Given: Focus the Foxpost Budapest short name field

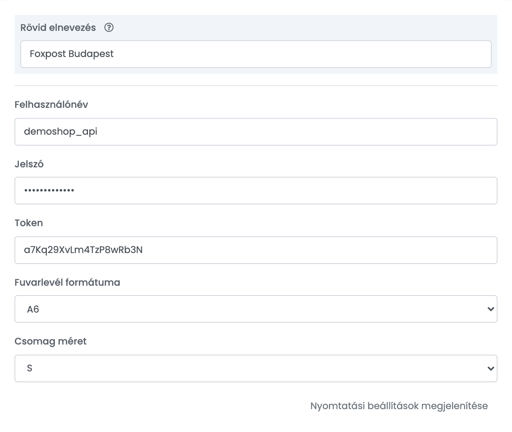Looking at the screenshot, I should [256, 54].
